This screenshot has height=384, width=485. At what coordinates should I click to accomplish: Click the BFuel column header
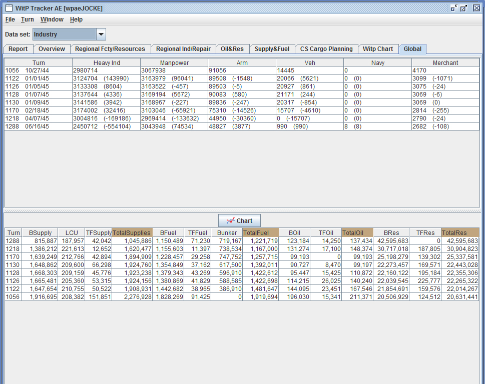[x=168, y=232]
